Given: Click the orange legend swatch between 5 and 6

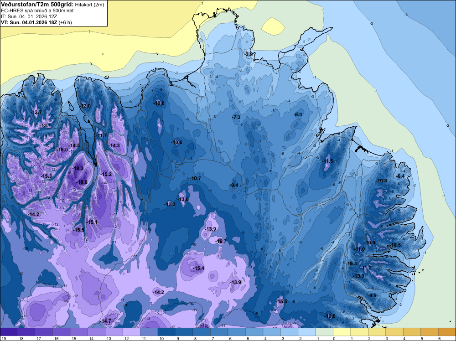Looking at the screenshot, I should click(430, 332).
